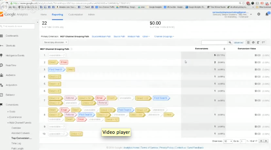Image resolution: width=271 pixels, height=150 pixels.
Task: Open the Channel Groupings dropdown
Action: point(164,37)
